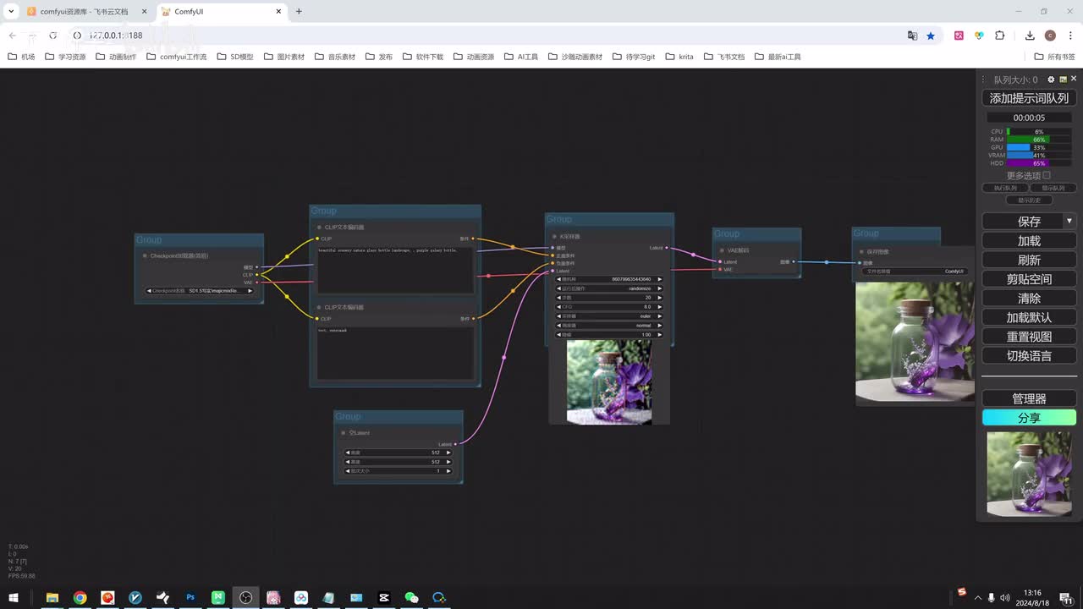Open the output thumbnail under 分享
The image size is (1083, 609).
tap(1029, 474)
